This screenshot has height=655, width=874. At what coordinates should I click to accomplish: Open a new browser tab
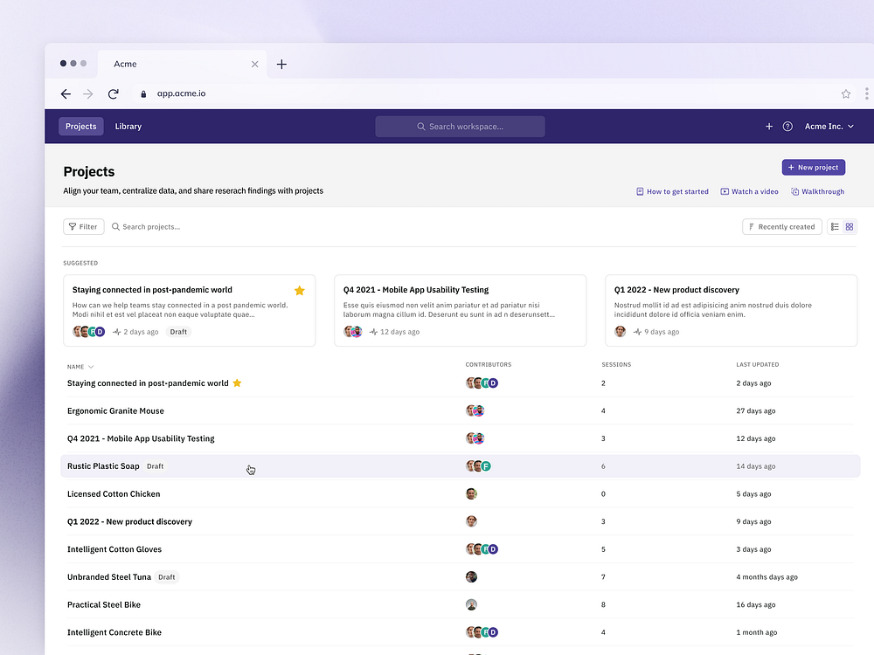[281, 65]
